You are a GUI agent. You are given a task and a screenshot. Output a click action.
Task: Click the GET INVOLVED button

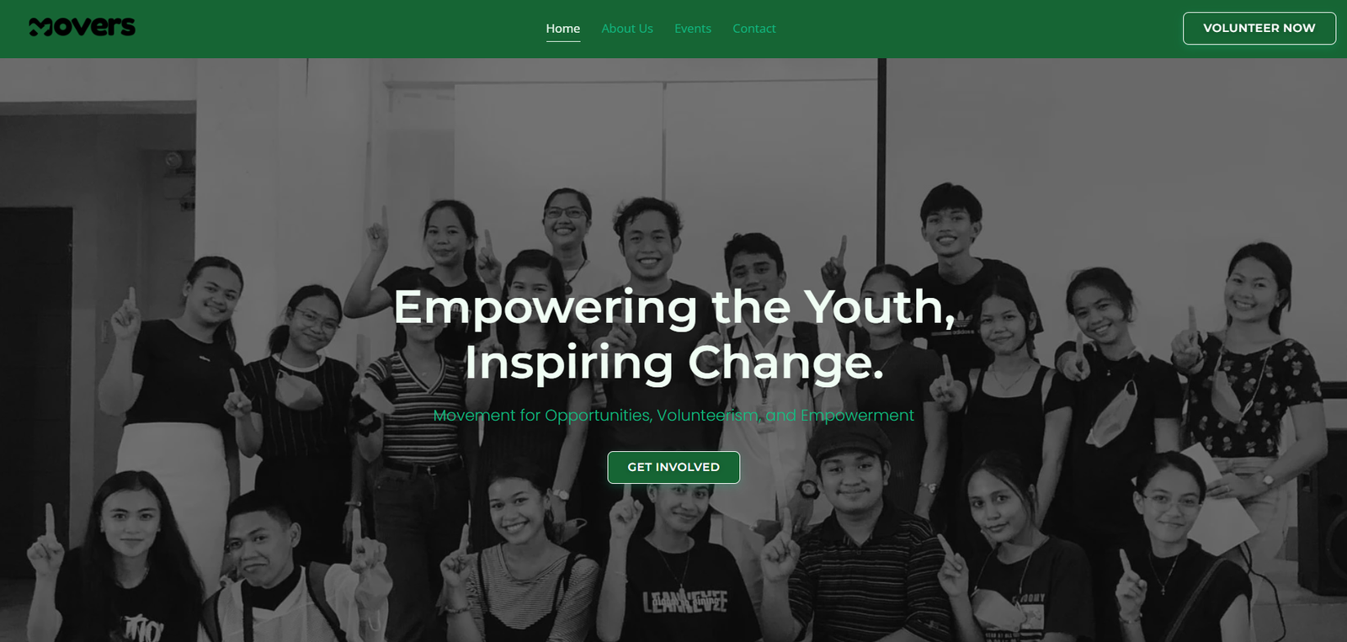tap(673, 467)
